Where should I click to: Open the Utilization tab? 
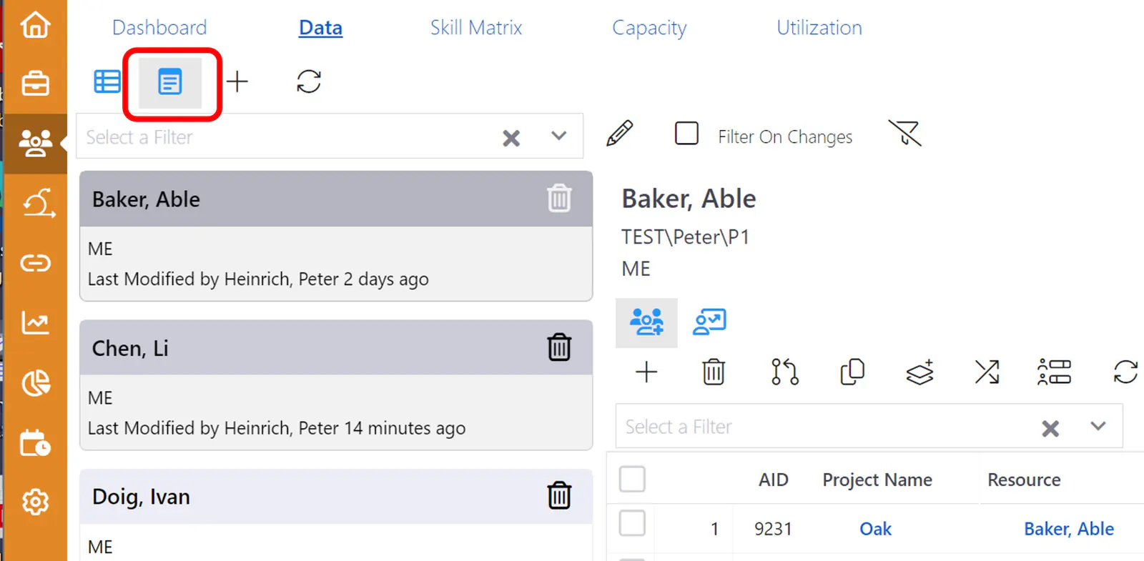pos(819,28)
